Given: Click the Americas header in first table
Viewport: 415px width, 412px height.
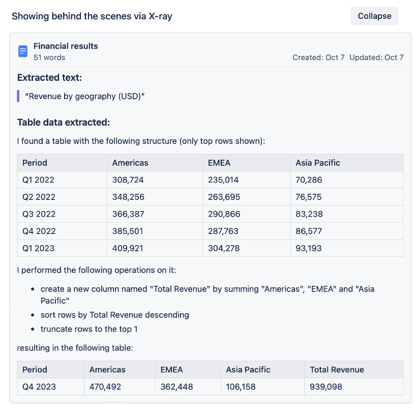Looking at the screenshot, I should (130, 163).
